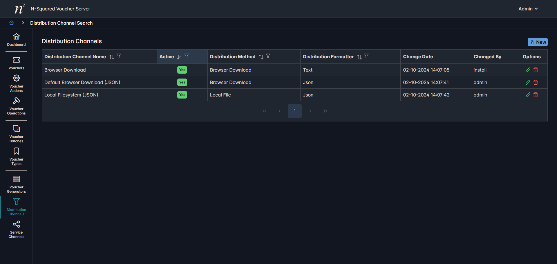
Task: Delete the Default Browser Download (JSON) channel
Action: [x=536, y=82]
